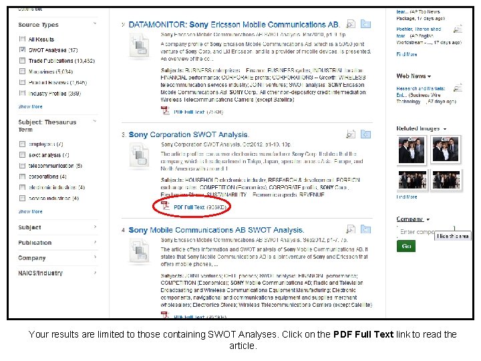The width and height of the screenshot is (481, 361).
Task: Click PDF icon under DATAMONITOR Sony Ericsson result
Action: (x=165, y=110)
